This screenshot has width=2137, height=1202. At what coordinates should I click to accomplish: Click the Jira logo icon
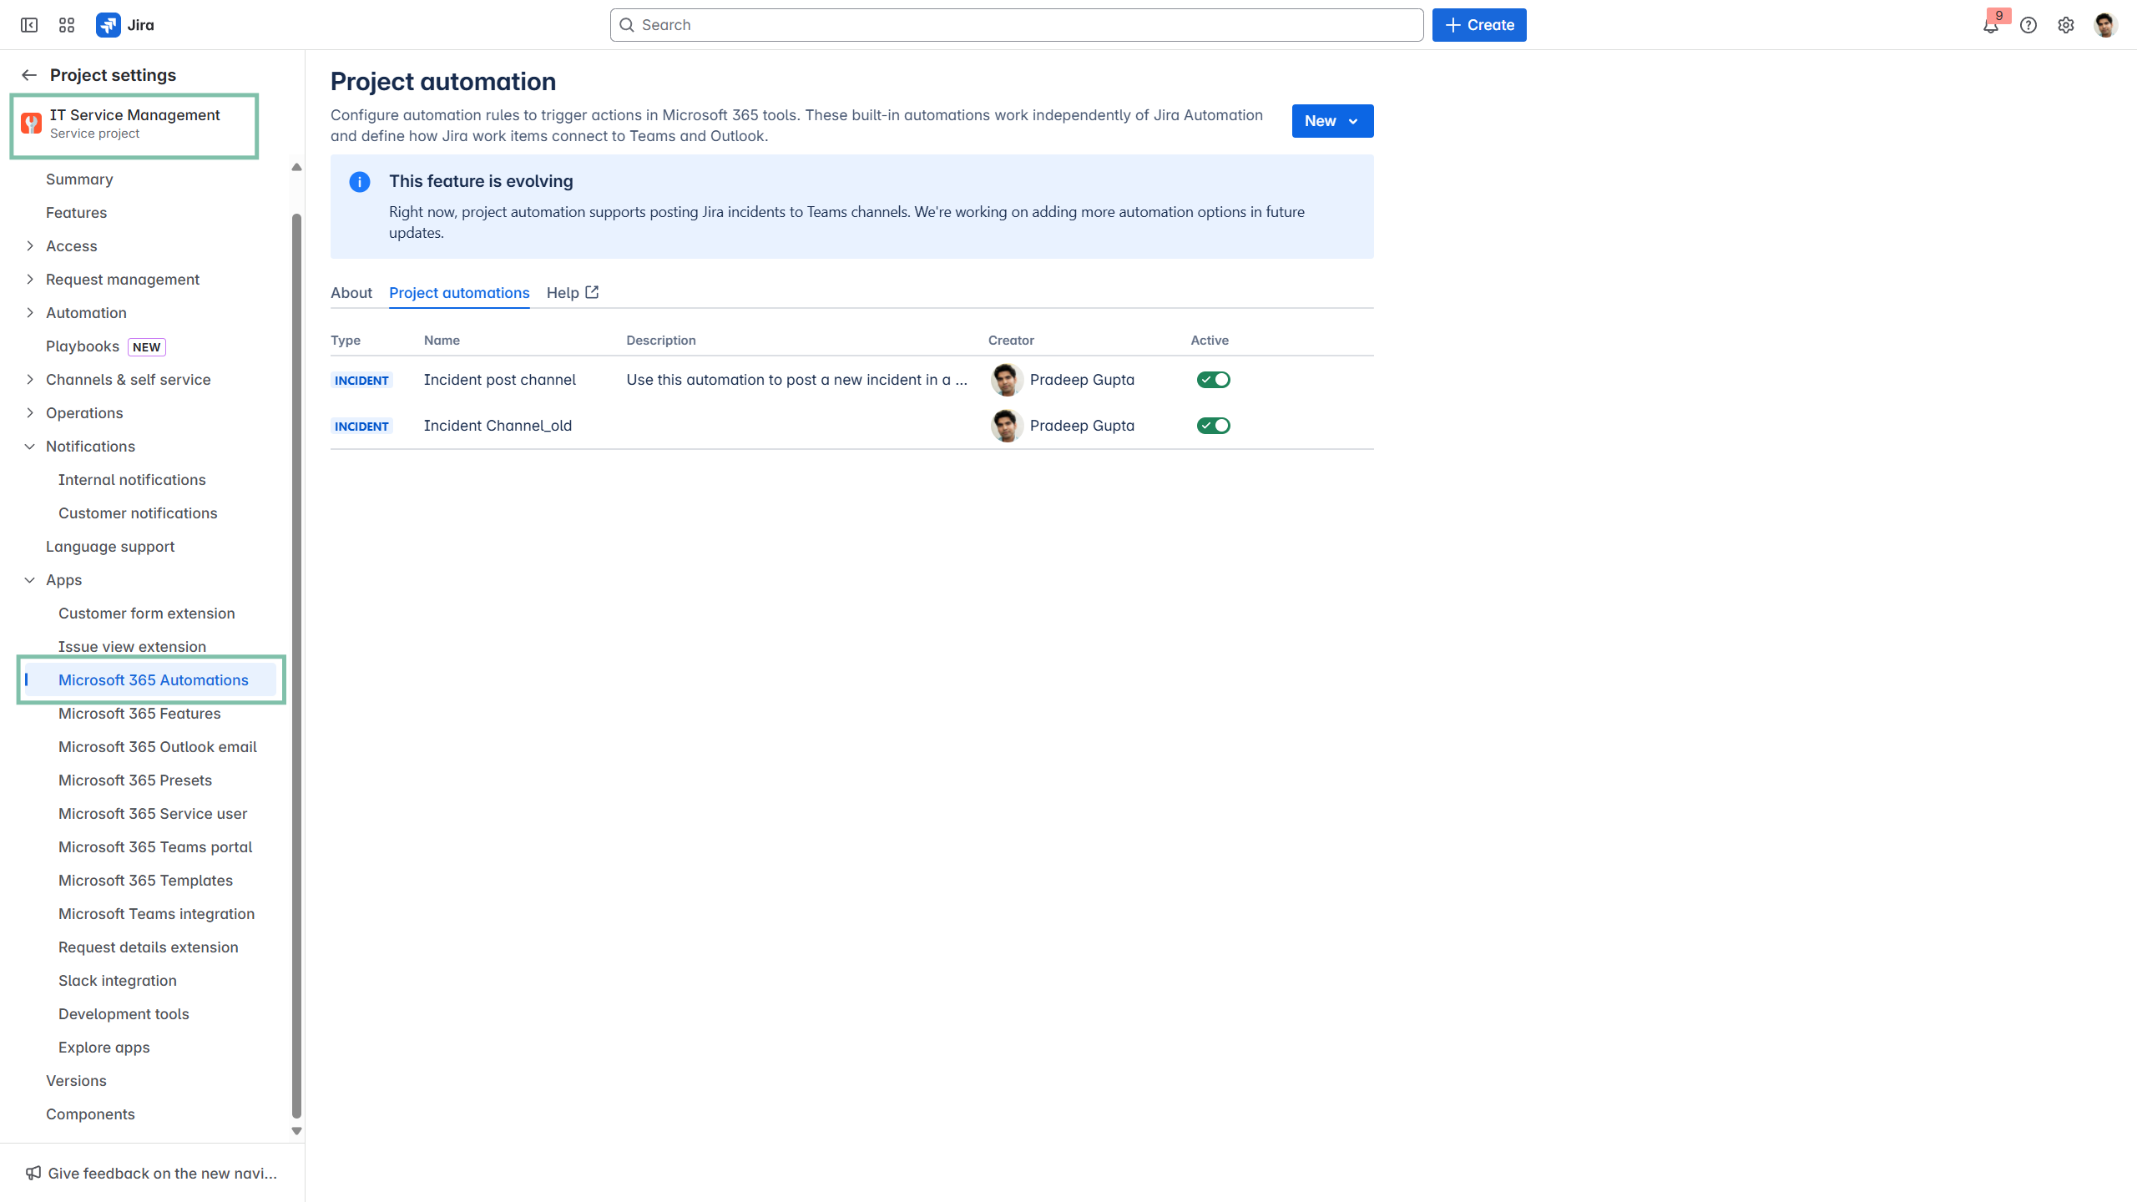[x=109, y=25]
